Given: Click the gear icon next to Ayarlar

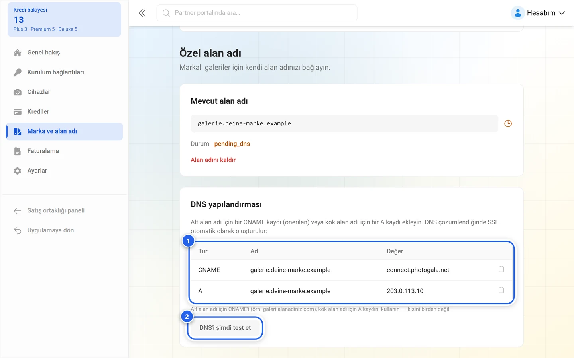Looking at the screenshot, I should [18, 171].
